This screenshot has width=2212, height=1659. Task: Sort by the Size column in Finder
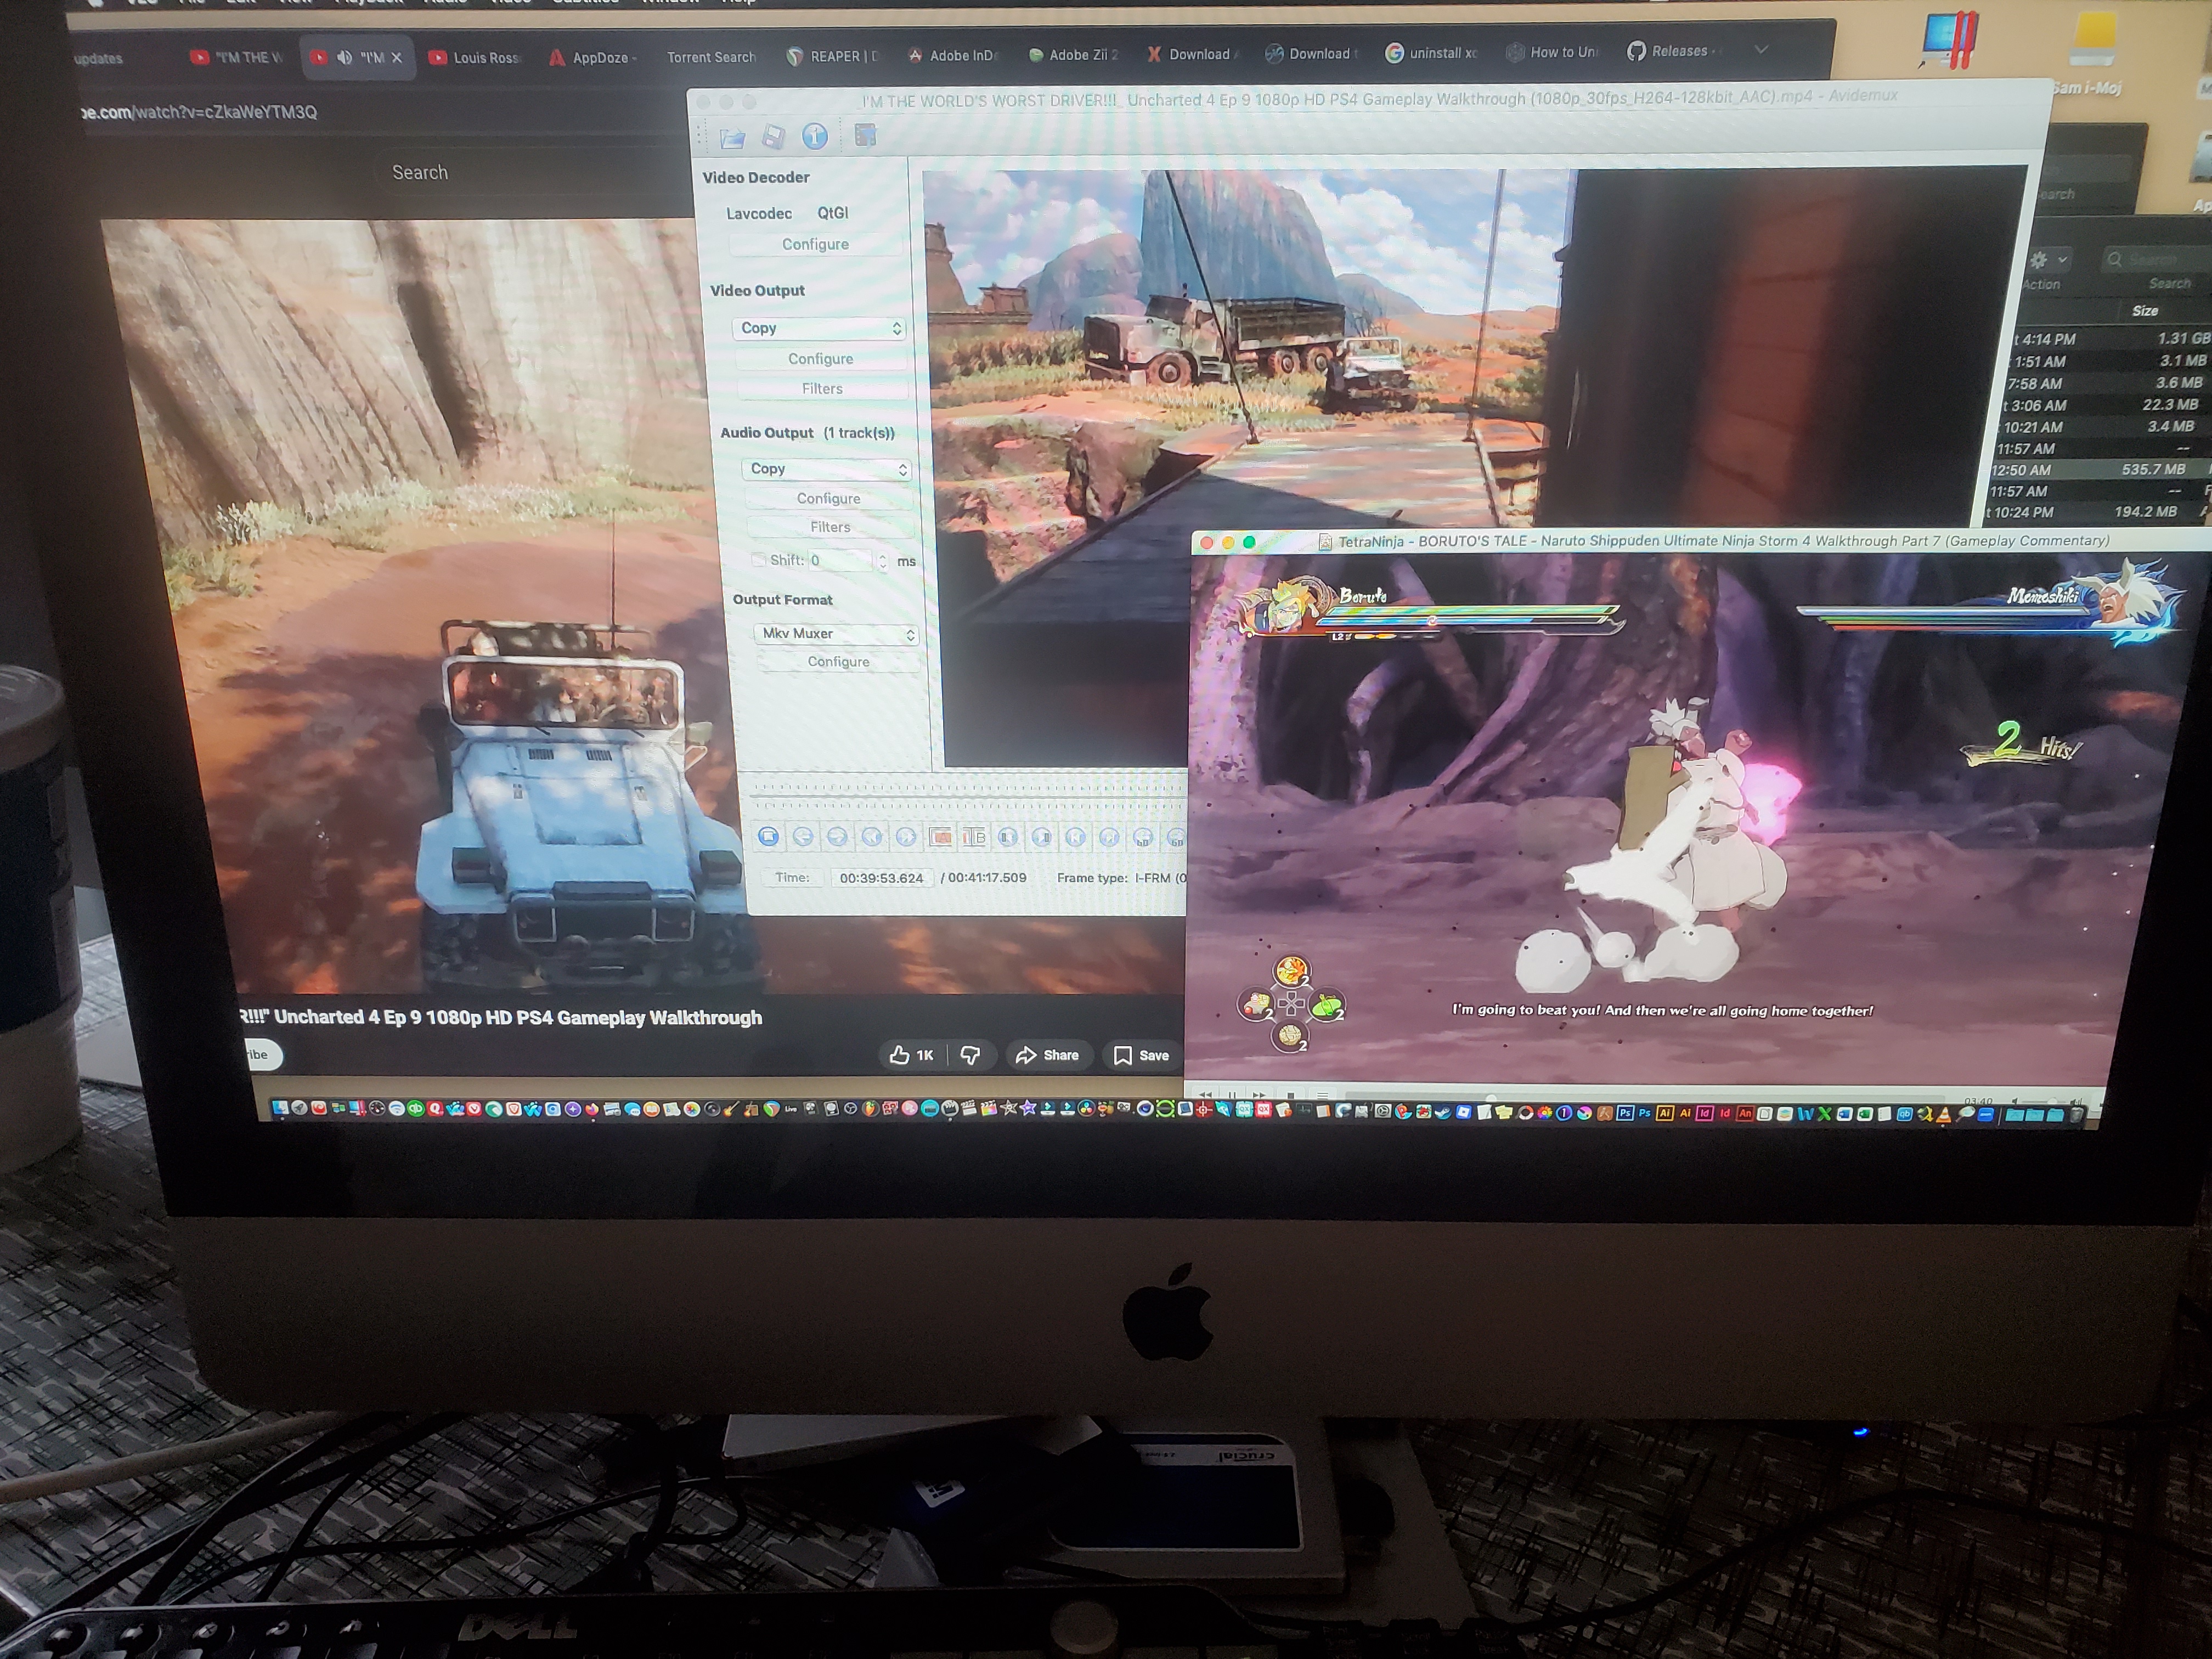[2145, 311]
